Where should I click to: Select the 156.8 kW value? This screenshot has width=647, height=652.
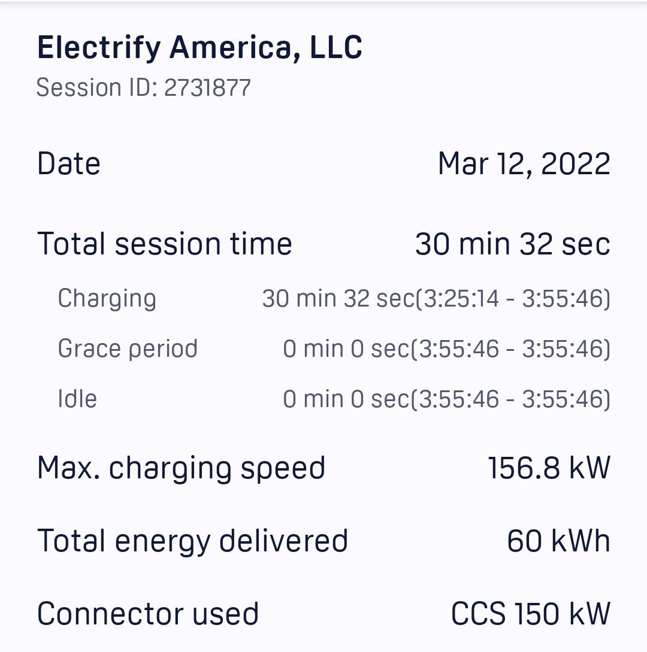tap(549, 468)
